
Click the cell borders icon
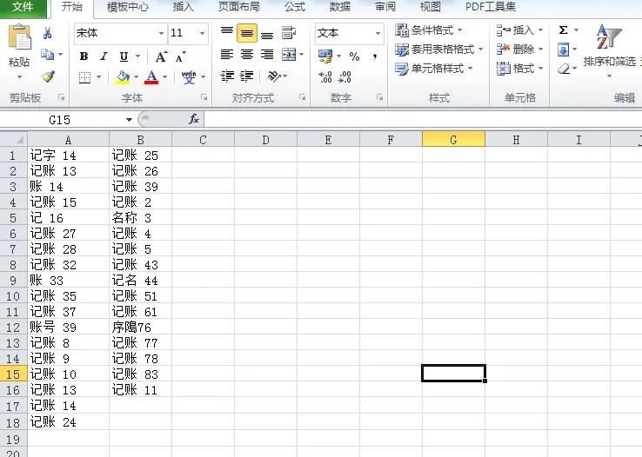[x=84, y=76]
